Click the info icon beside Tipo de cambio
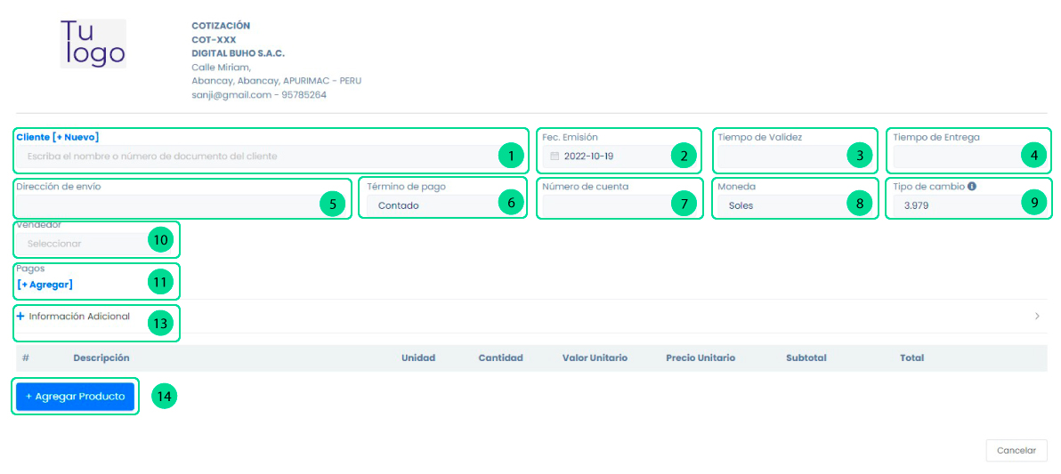This screenshot has width=1061, height=474. point(972,187)
